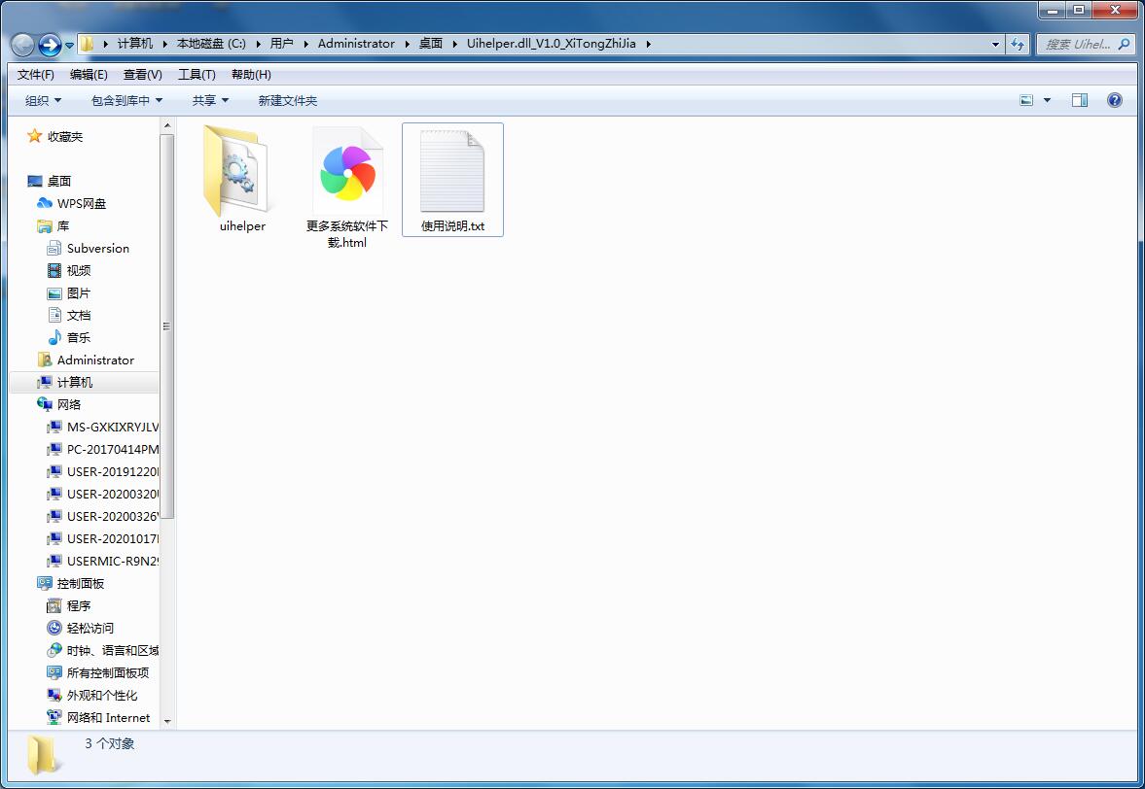Open the 查看(V) menu
The height and width of the screenshot is (789, 1145).
coord(142,75)
